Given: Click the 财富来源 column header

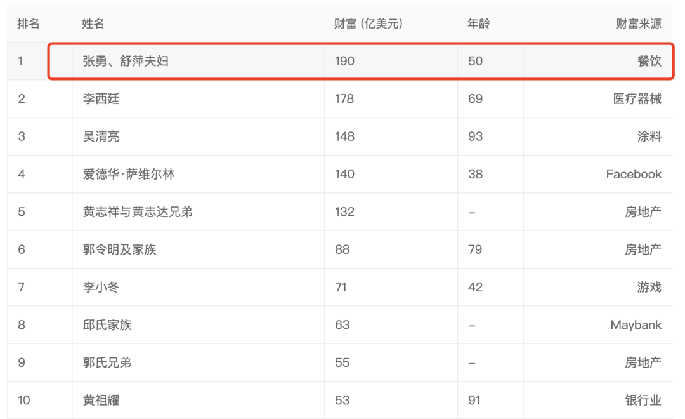Looking at the screenshot, I should point(639,23).
